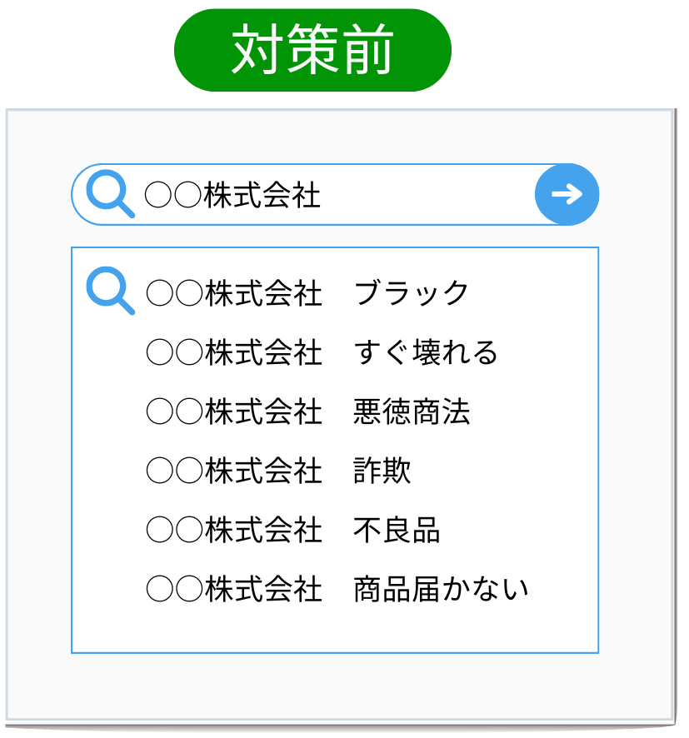Select the ブラック keyword in the suggestions
689x738 pixels.
pyautogui.click(x=412, y=293)
